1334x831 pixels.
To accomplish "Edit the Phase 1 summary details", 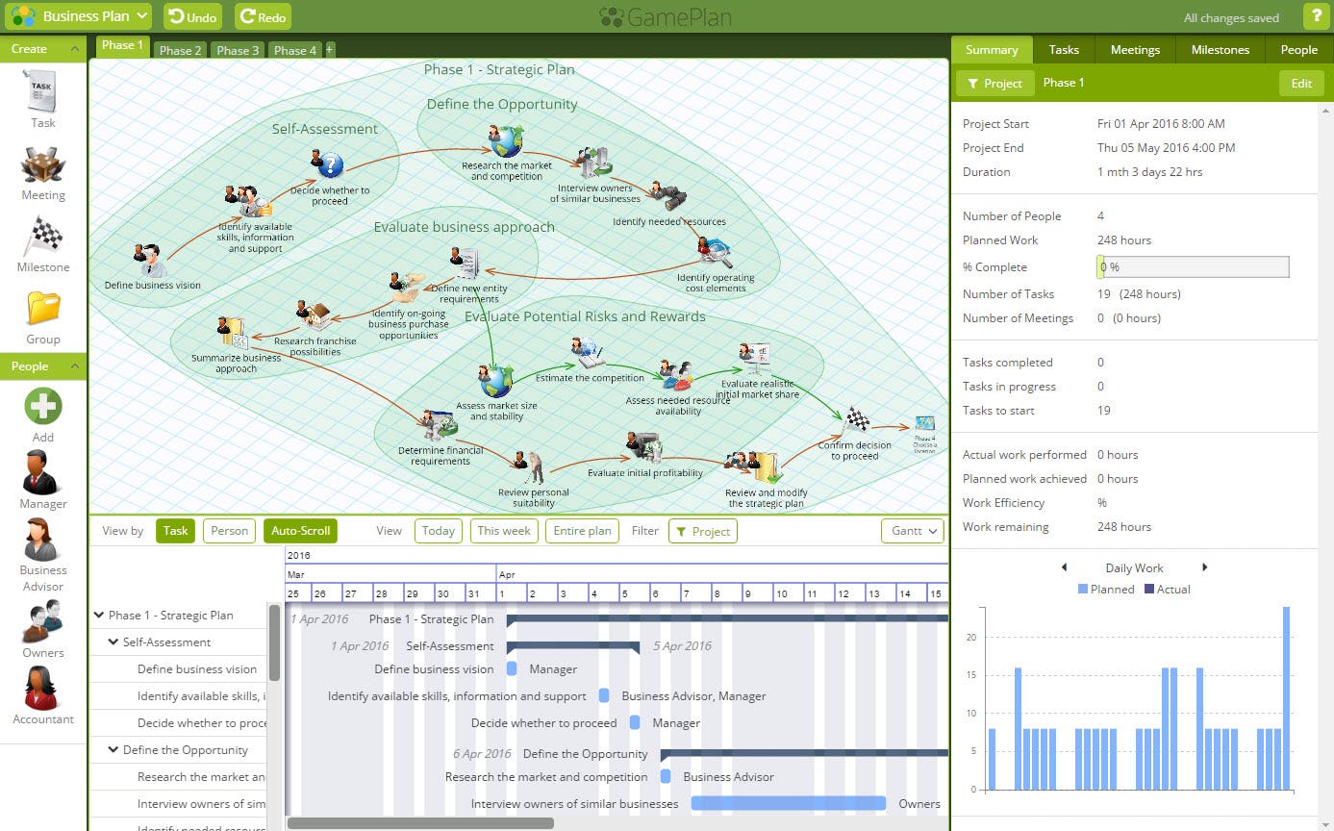I will [x=1300, y=83].
